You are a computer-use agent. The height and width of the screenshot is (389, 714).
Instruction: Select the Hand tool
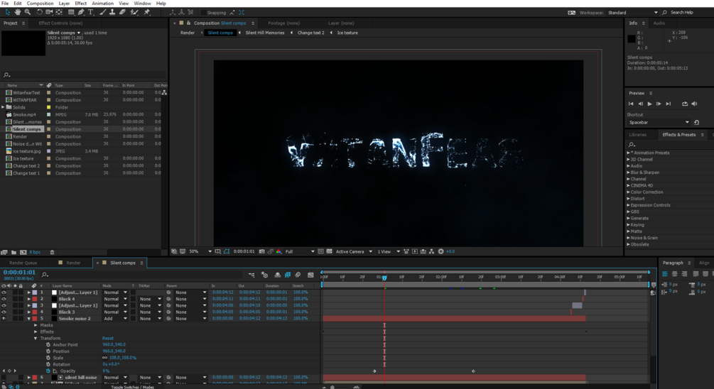pyautogui.click(x=17, y=12)
